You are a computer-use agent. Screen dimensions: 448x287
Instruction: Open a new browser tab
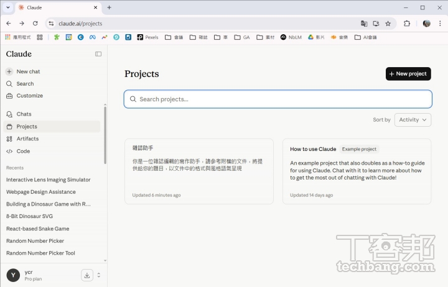click(x=109, y=7)
